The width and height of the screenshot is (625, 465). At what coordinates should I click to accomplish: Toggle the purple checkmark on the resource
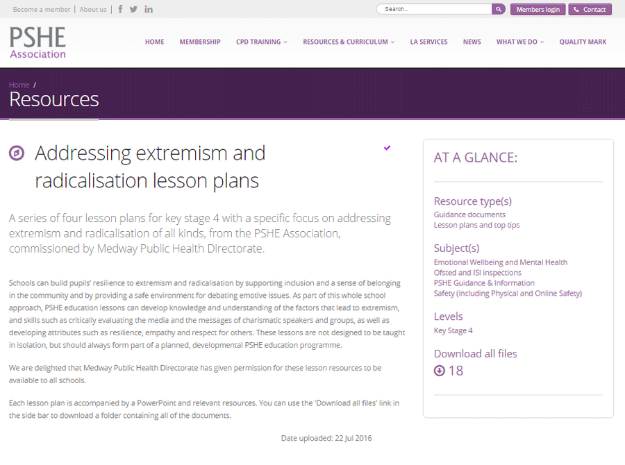[x=387, y=148]
